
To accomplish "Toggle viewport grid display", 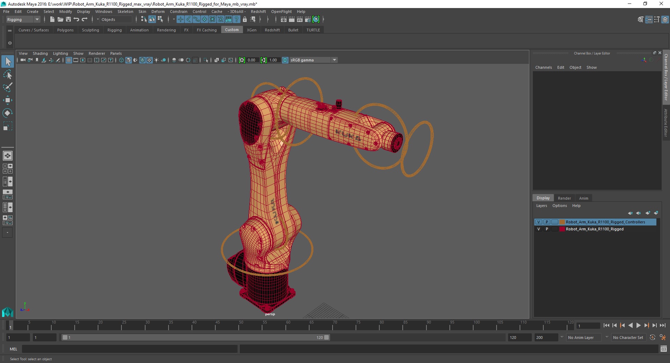I will point(69,60).
